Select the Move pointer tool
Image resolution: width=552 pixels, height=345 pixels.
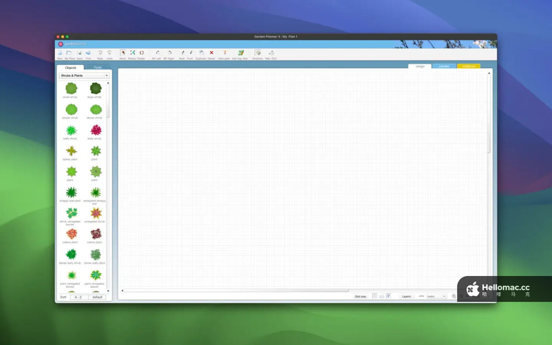pyautogui.click(x=123, y=53)
